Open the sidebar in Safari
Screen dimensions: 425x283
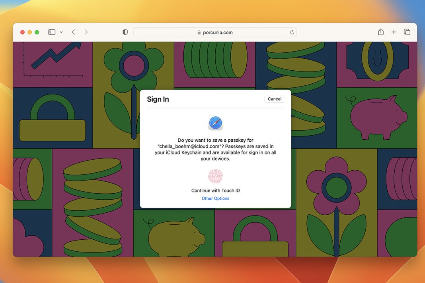pyautogui.click(x=52, y=32)
